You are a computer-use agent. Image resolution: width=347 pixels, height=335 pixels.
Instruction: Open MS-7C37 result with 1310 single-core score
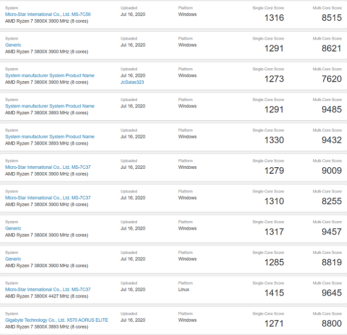(x=48, y=198)
